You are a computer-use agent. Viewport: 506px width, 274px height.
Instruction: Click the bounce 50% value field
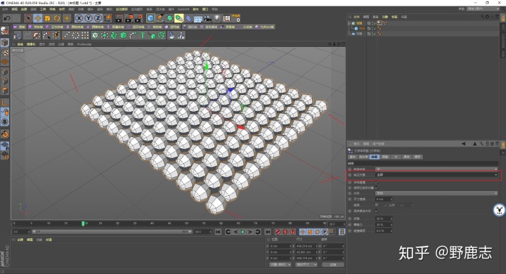[x=384, y=218]
